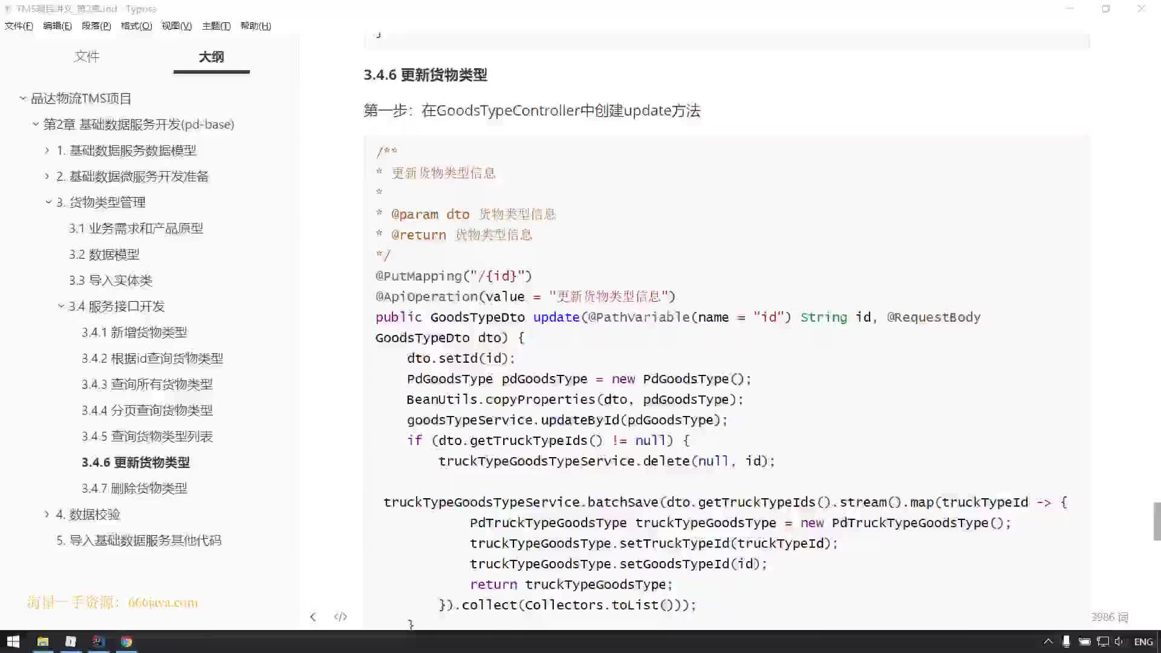Collapse the 品达物流TMS项目 outline root
The height and width of the screenshot is (653, 1161).
tap(22, 98)
